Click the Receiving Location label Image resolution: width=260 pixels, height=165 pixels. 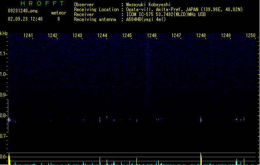pyautogui.click(x=96, y=9)
